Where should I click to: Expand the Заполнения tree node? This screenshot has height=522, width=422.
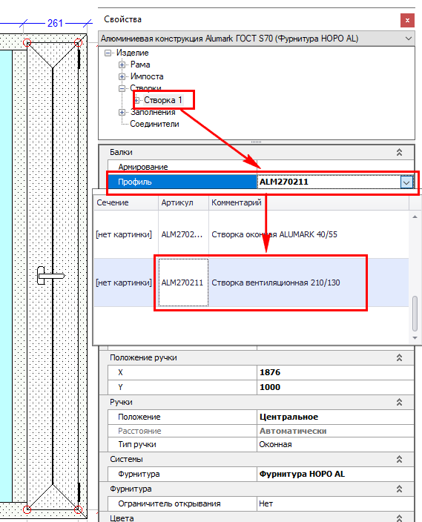122,112
